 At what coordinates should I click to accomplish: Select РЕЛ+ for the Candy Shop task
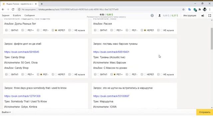click(26, 74)
